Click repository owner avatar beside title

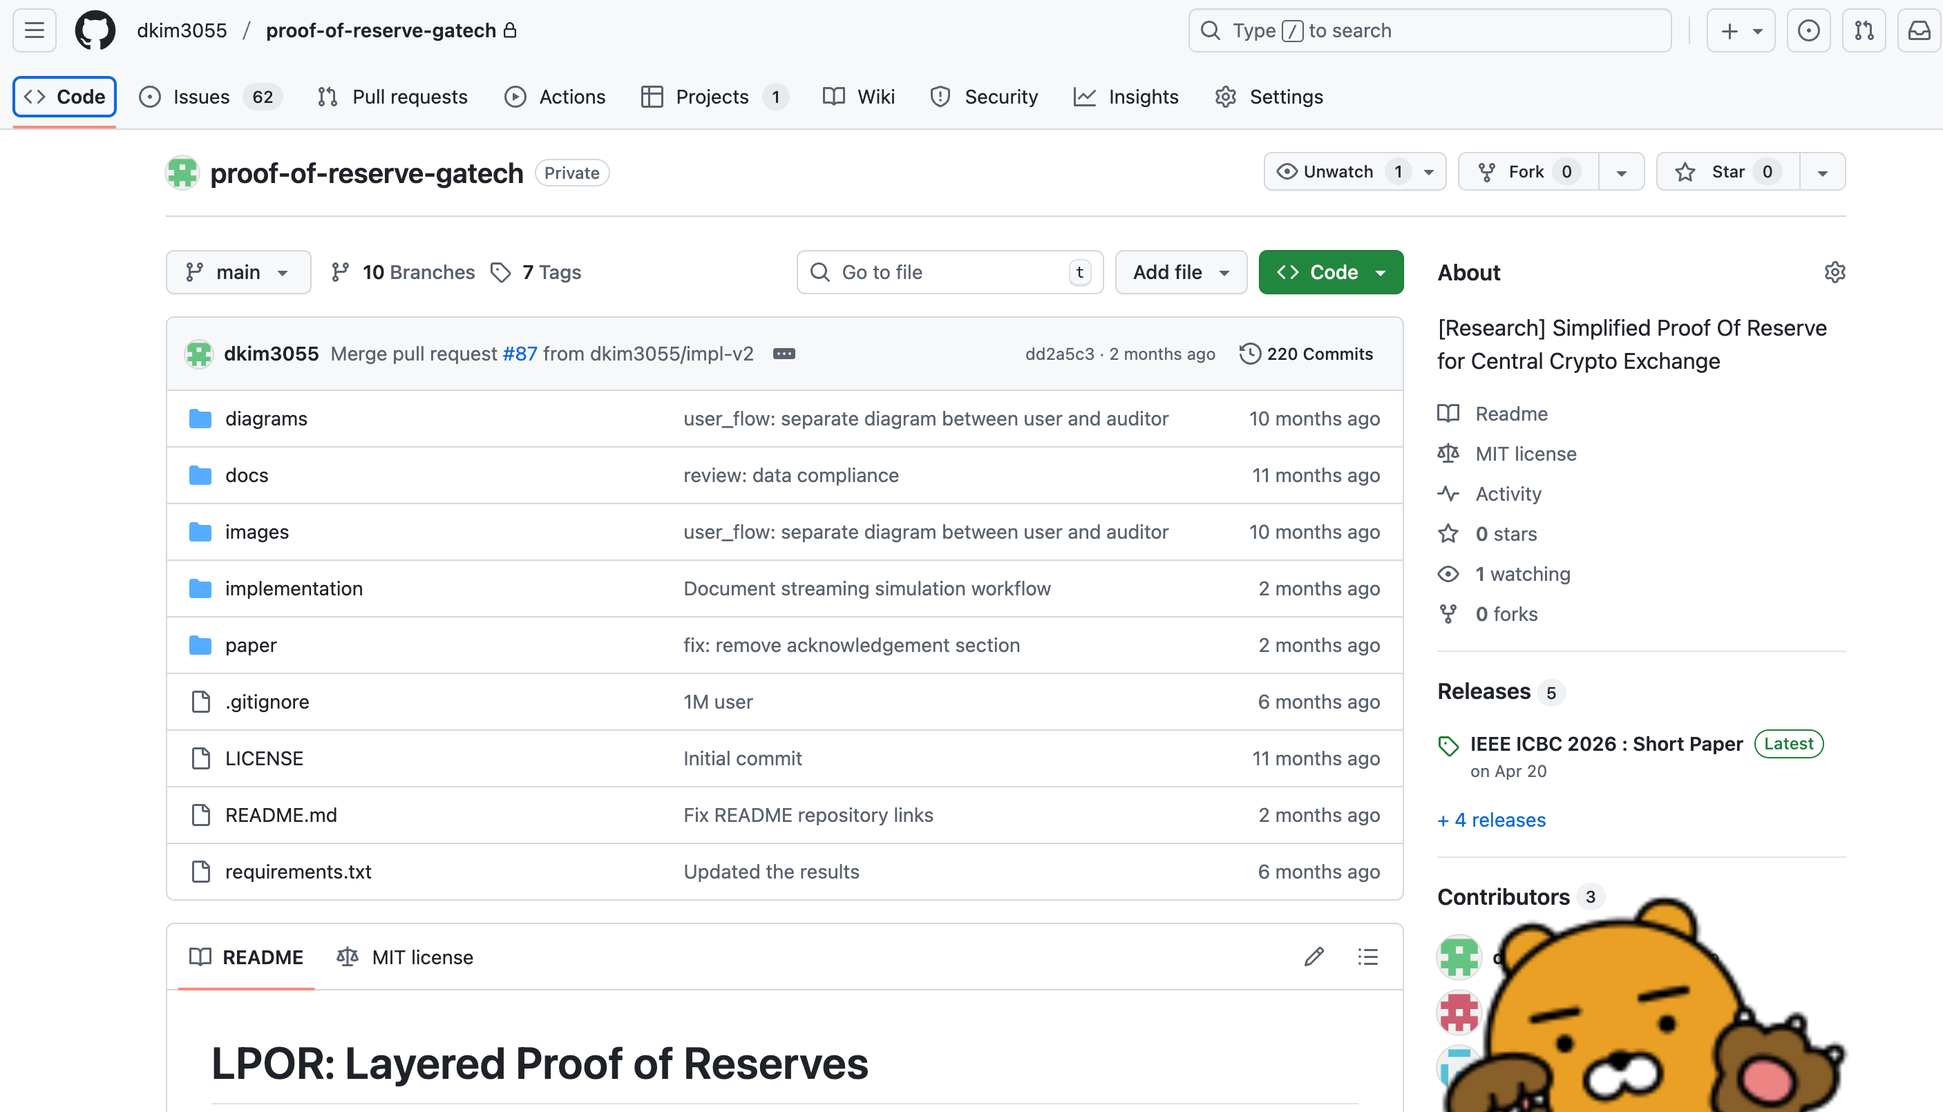click(182, 173)
